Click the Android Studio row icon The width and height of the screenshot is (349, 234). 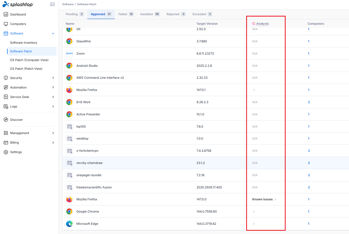pos(69,66)
